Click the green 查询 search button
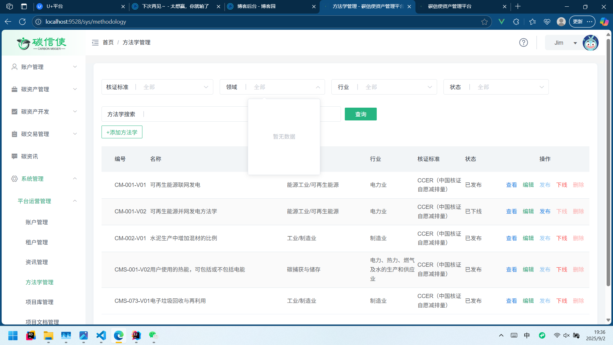The height and width of the screenshot is (345, 613). click(x=360, y=114)
